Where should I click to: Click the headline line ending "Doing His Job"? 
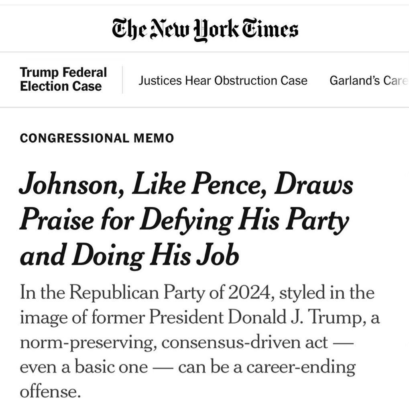click(x=129, y=256)
